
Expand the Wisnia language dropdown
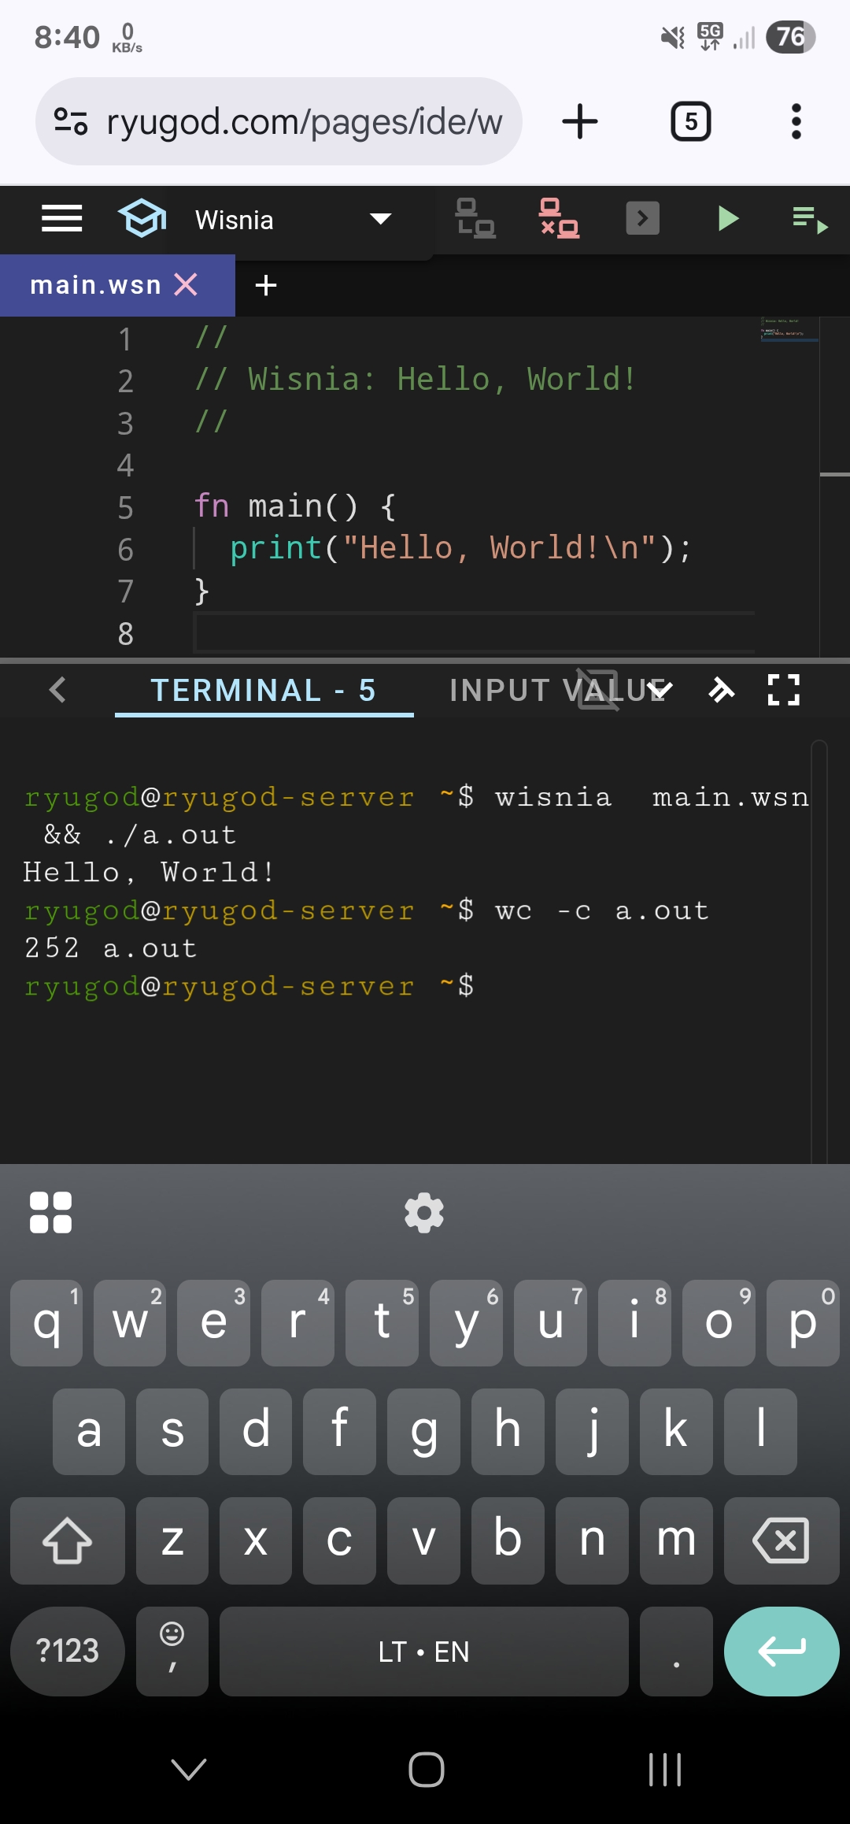coord(381,219)
